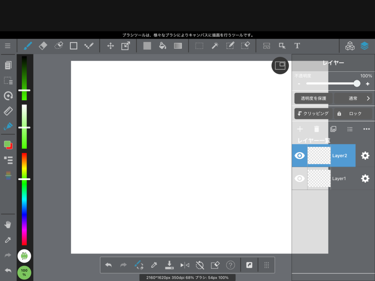Pick the Magic Wand selection tool
375x281 pixels.
[215, 46]
